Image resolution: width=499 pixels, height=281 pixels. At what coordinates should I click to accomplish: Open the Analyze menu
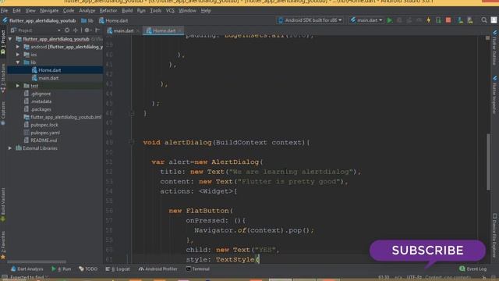pyautogui.click(x=87, y=10)
